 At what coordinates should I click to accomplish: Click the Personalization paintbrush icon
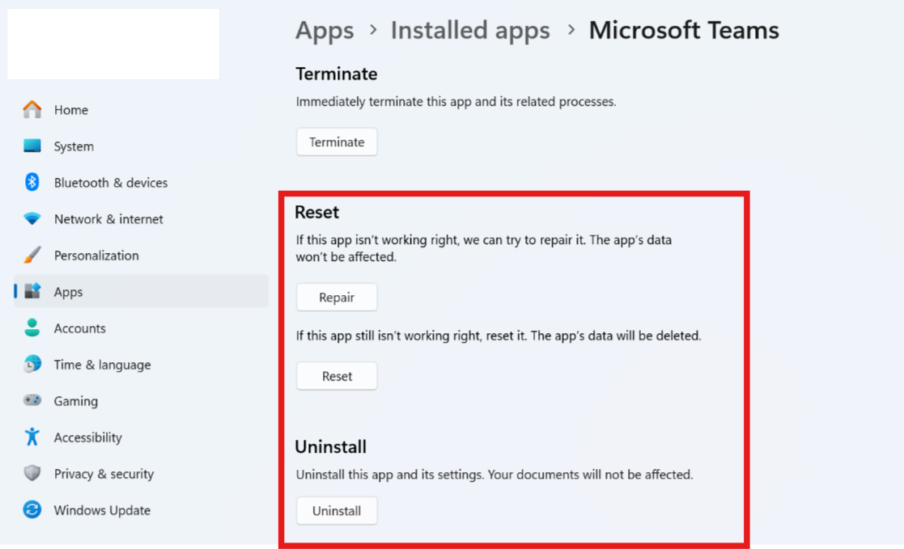[x=32, y=255]
